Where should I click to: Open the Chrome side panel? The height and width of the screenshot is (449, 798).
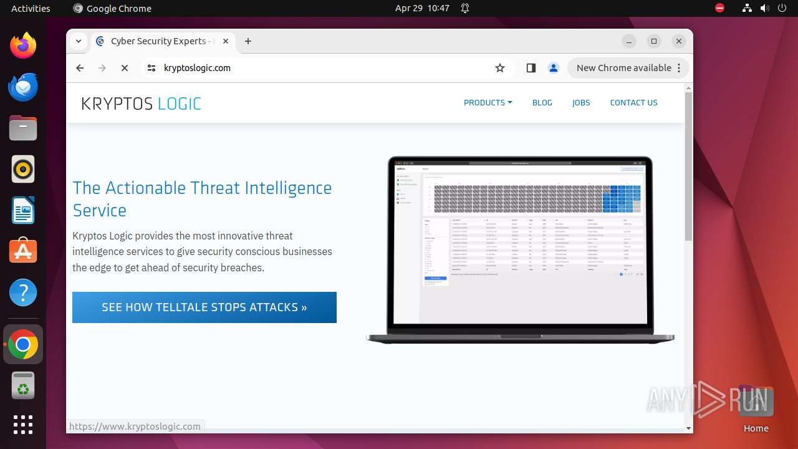(531, 68)
